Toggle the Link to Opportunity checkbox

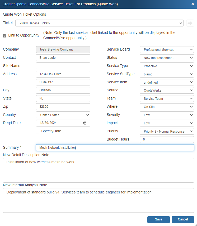[x=5, y=35]
